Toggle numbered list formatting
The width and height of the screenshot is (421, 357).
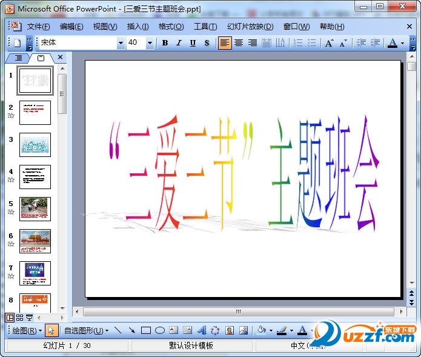[x=298, y=42]
